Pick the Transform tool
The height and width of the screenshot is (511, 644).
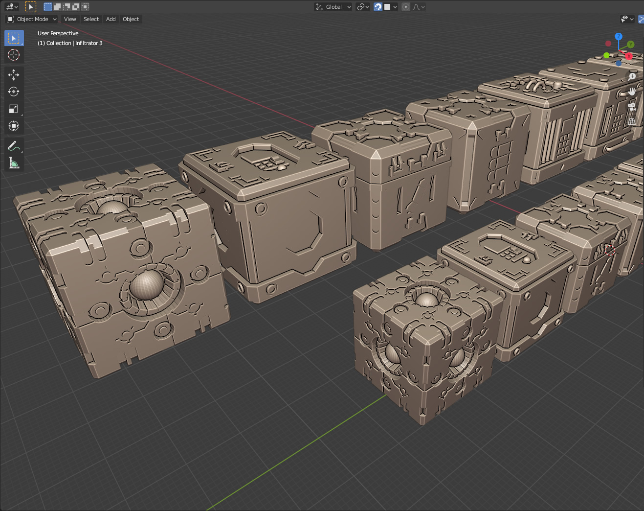pyautogui.click(x=14, y=126)
